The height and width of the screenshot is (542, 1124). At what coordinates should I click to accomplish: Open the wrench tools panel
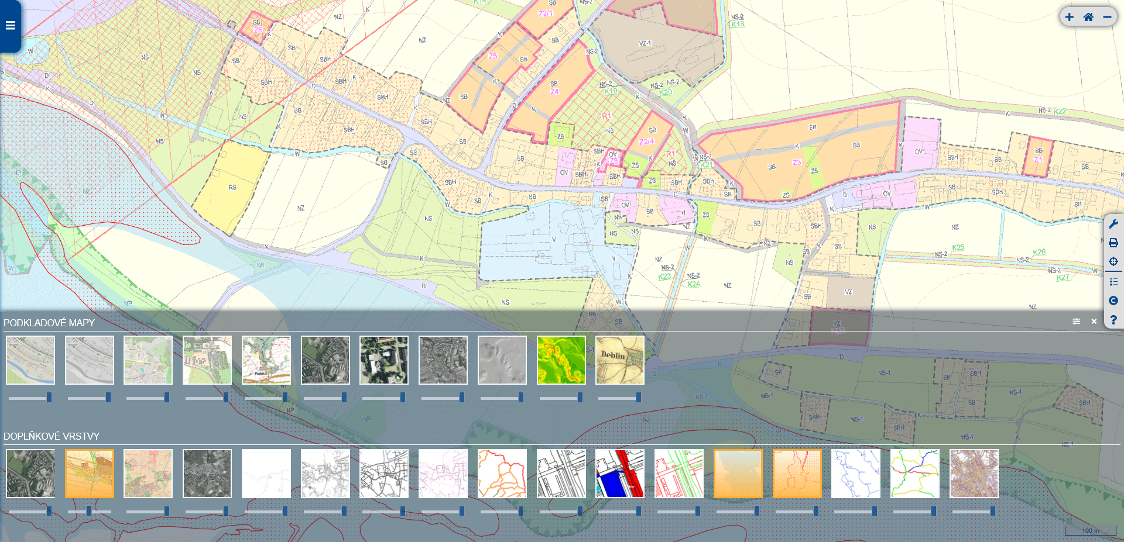(1113, 224)
